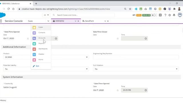Click the green 358.81 KB badge
This screenshot has width=183, height=103.
click(146, 15)
